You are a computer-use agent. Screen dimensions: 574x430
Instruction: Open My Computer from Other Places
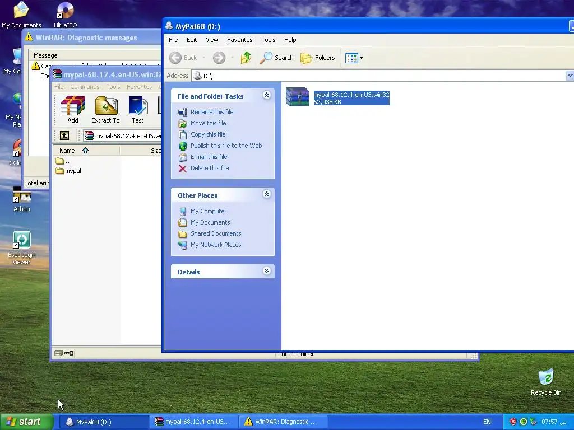point(209,211)
